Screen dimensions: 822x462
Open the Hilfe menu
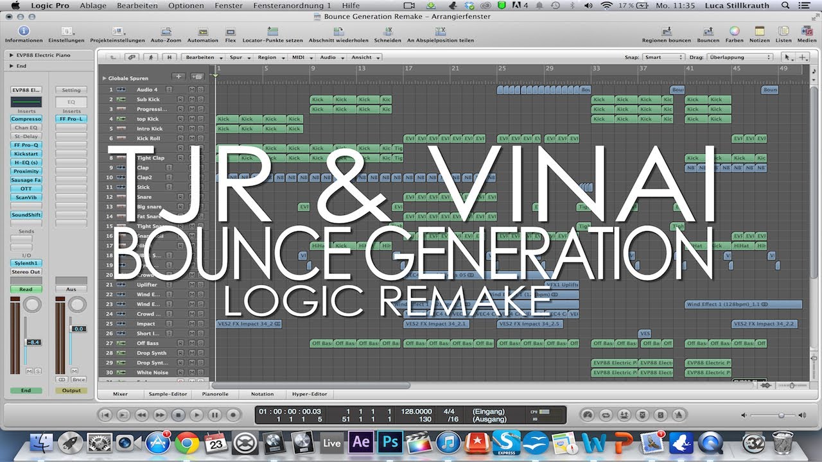coord(351,5)
